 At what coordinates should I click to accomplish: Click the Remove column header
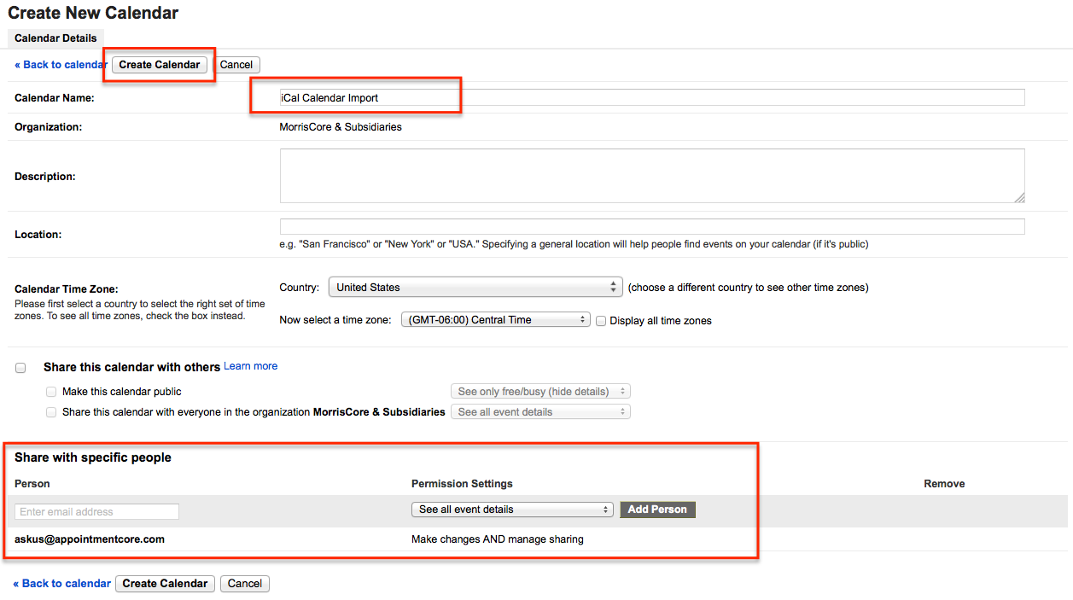(x=944, y=484)
